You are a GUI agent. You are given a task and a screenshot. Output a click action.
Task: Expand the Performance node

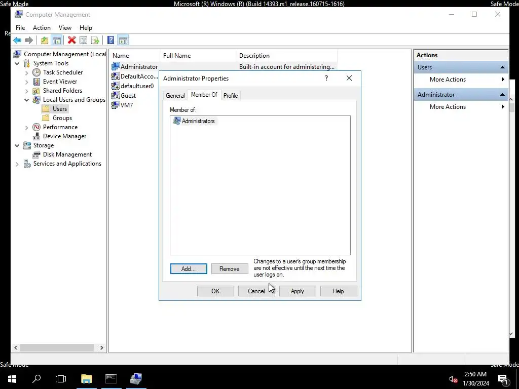point(27,127)
